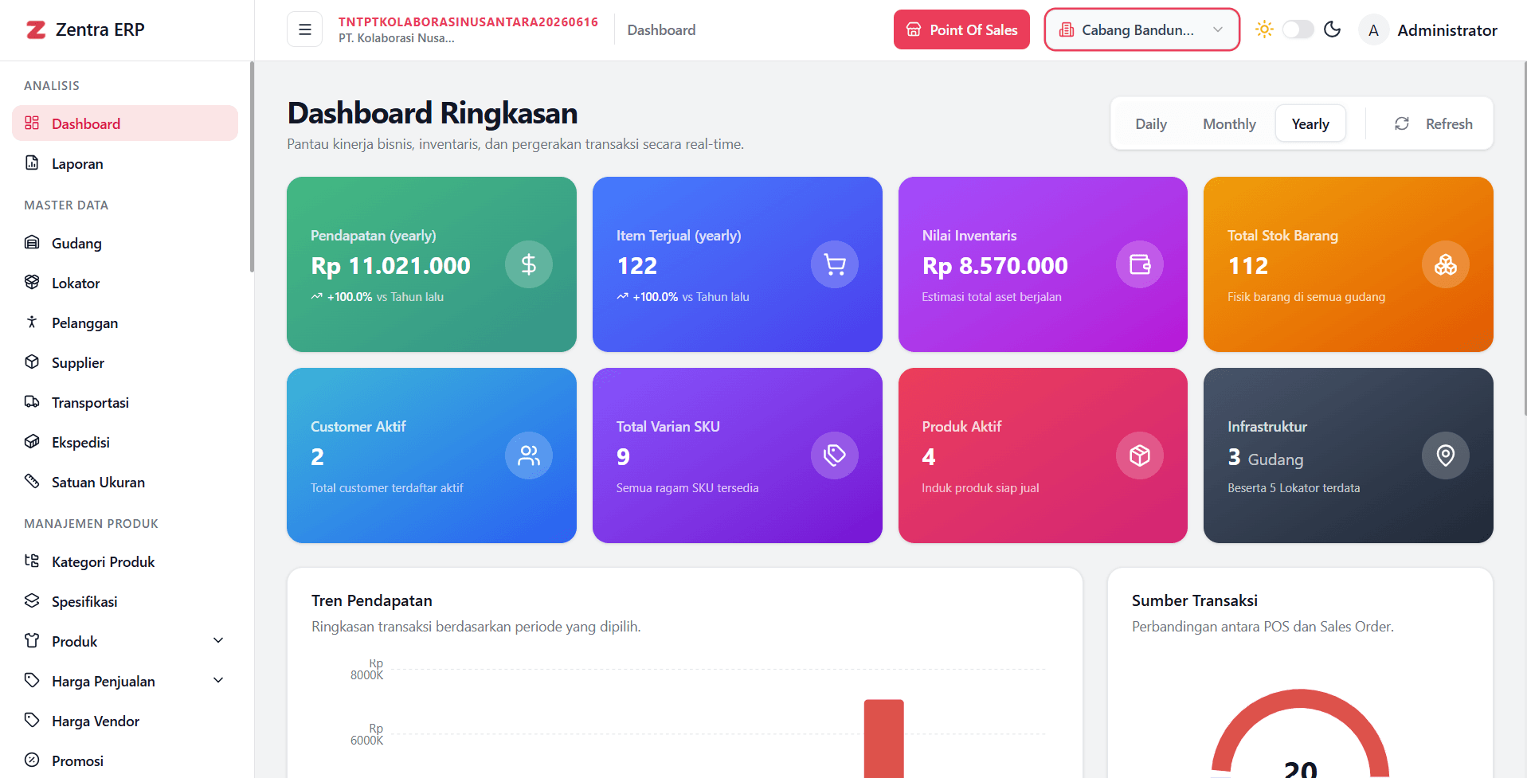Click the Ekspedisi package icon
Viewport: 1527px width, 778px height.
click(32, 442)
